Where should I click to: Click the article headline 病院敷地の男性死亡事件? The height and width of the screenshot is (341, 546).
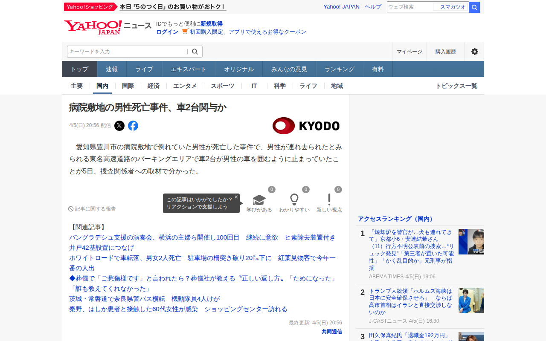point(148,107)
